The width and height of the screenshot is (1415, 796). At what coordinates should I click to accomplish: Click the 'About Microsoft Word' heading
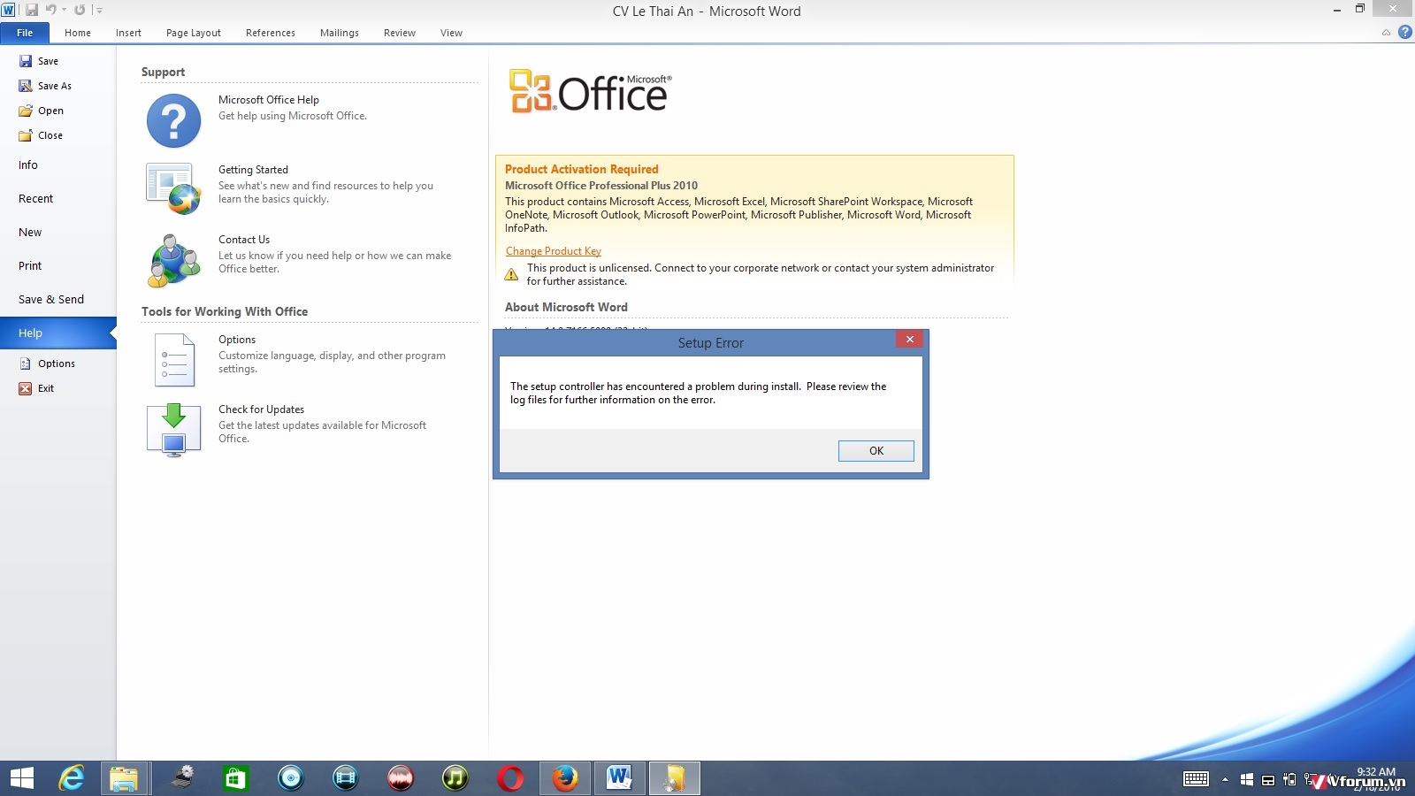pos(566,307)
